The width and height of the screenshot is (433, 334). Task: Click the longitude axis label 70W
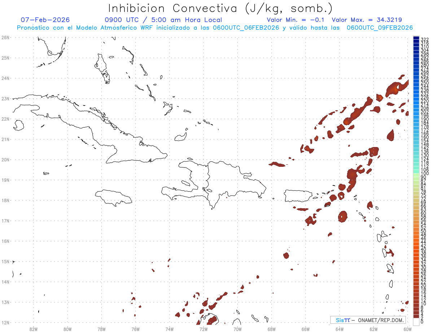click(x=237, y=329)
